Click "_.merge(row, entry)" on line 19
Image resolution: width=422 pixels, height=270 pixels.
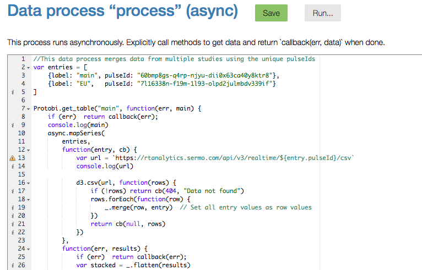point(139,207)
